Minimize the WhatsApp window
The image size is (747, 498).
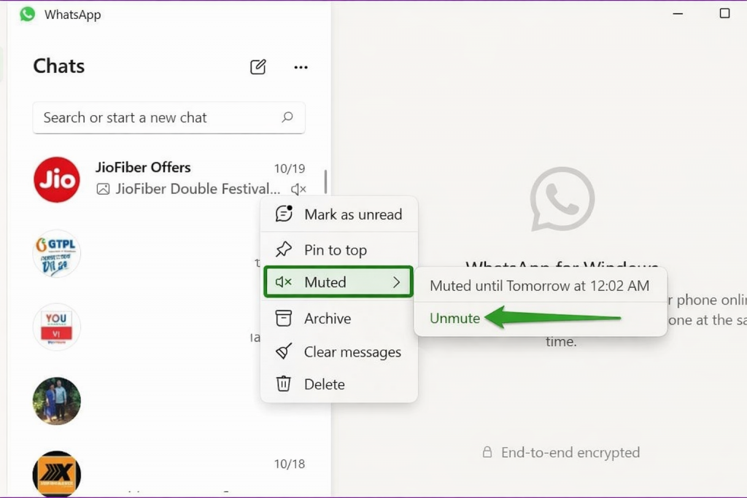pos(678,14)
